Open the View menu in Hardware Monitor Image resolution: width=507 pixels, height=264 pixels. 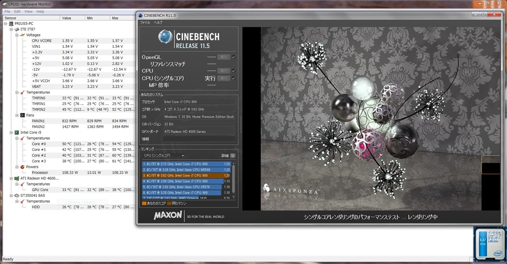click(x=28, y=11)
